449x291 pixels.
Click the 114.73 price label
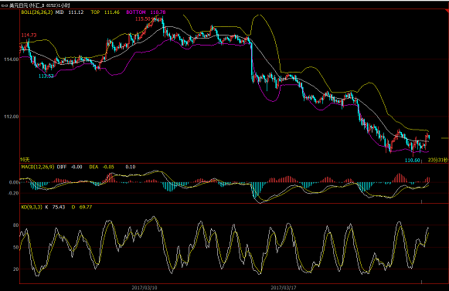click(x=29, y=36)
